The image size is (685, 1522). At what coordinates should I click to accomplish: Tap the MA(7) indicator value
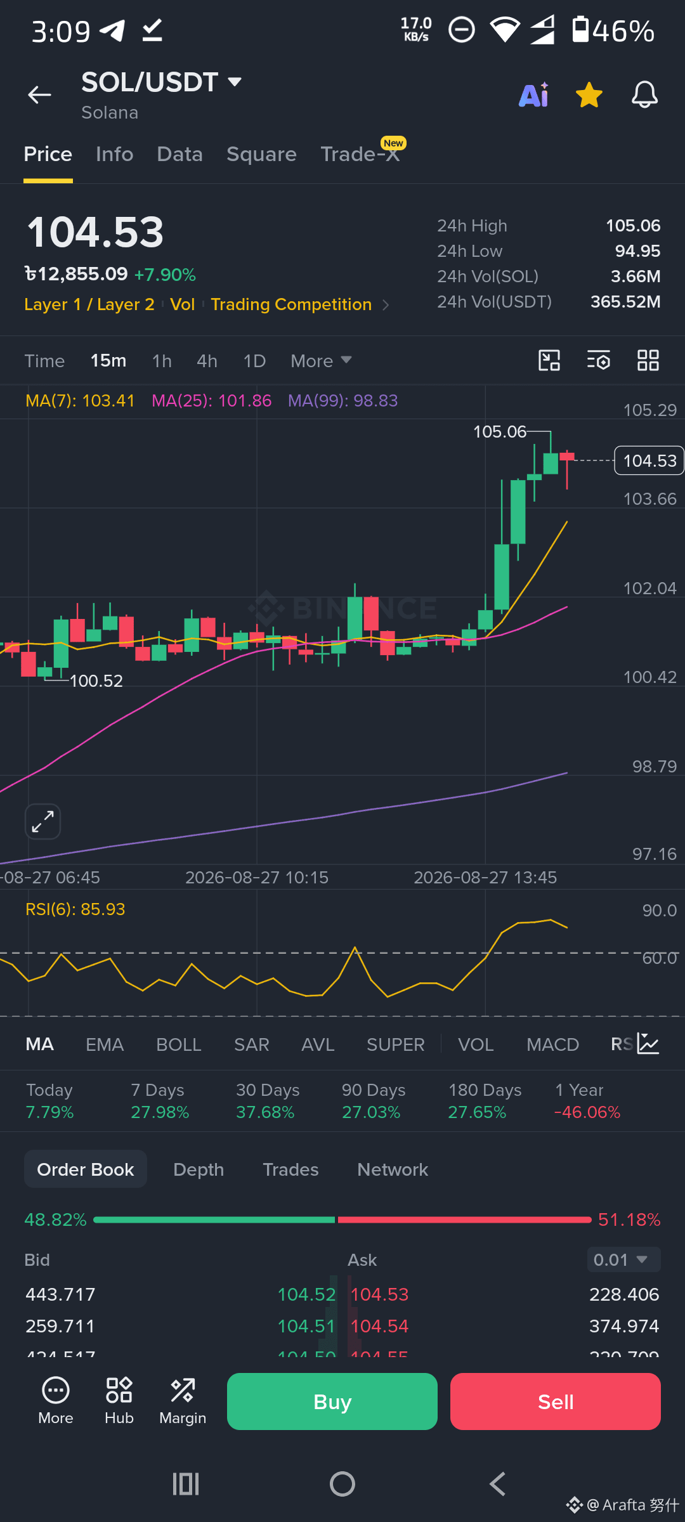tap(80, 401)
